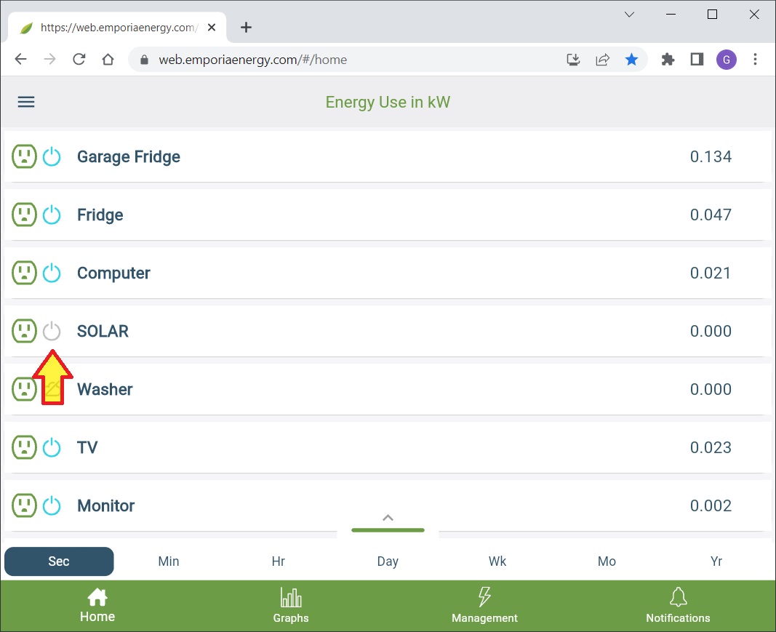Screen dimensions: 776x632
Task: Open Graphs from bottom navigation
Action: [x=291, y=606]
